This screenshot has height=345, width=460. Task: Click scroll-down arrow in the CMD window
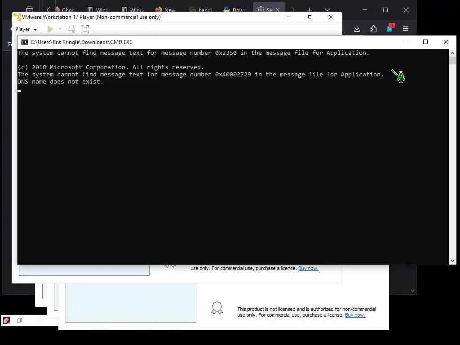click(452, 261)
